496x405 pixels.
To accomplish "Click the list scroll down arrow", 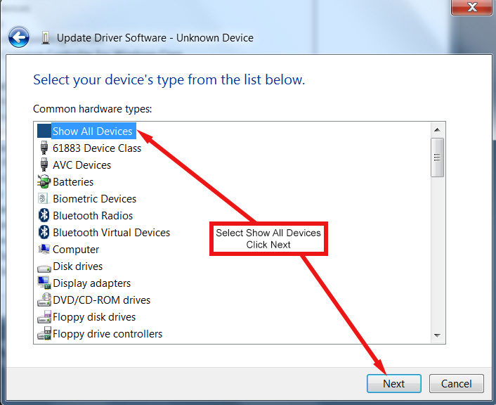I will 437,336.
